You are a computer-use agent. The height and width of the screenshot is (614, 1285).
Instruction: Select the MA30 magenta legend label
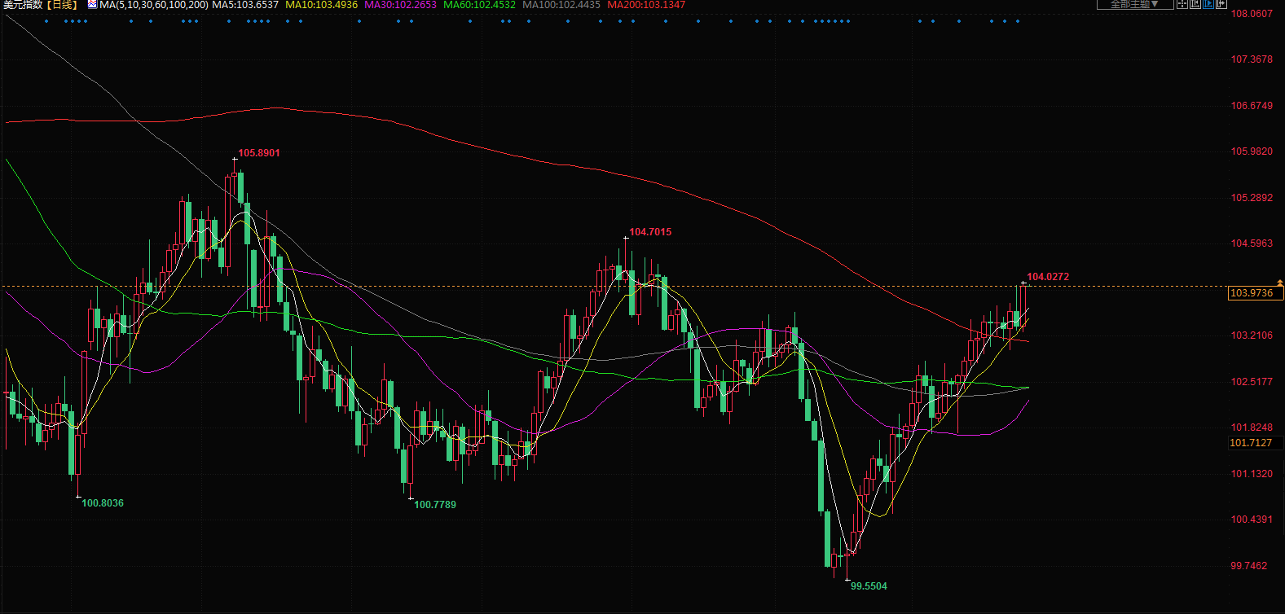400,5
